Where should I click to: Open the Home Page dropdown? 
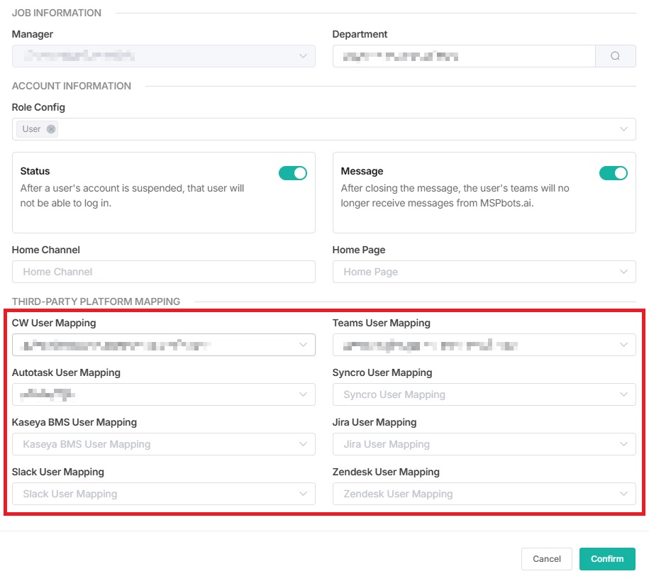point(484,272)
